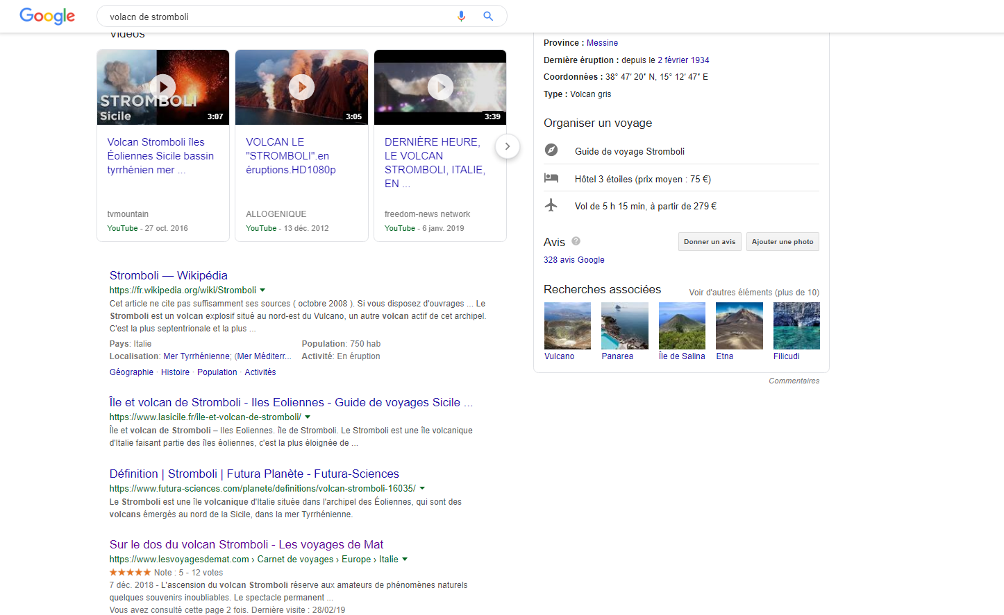Viewport: 1004px width, 615px height.
Task: Click the Organiser un voyage heading
Action: [x=598, y=123]
